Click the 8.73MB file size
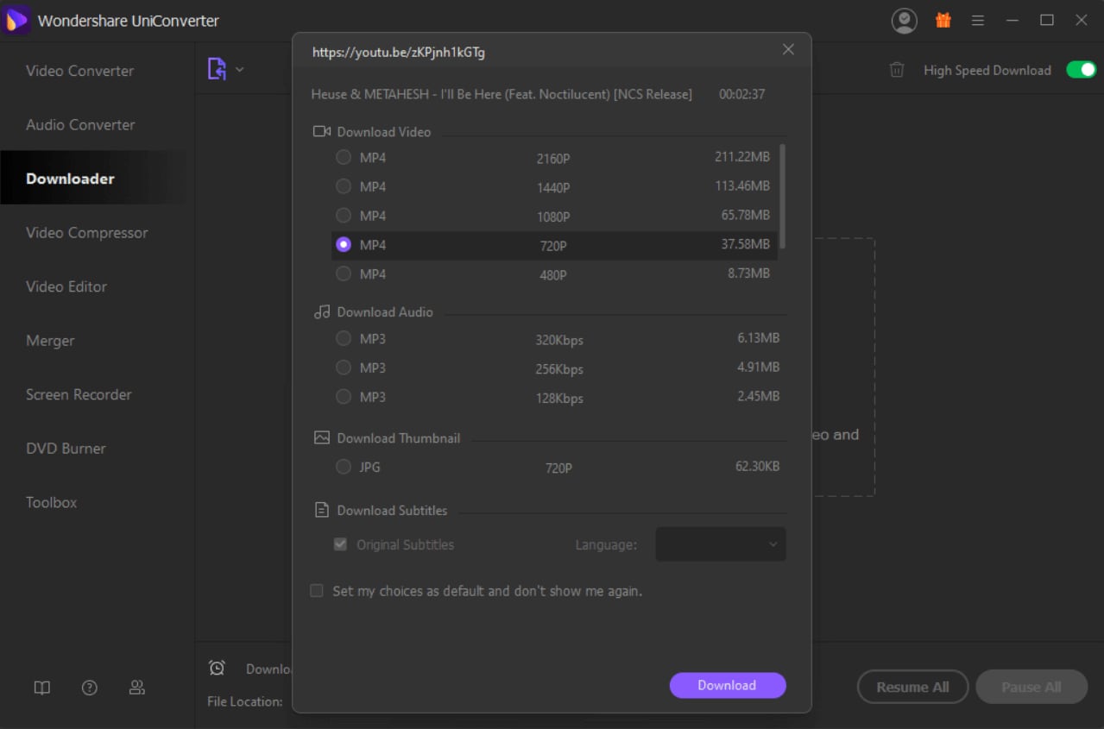The height and width of the screenshot is (729, 1104). 748,273
